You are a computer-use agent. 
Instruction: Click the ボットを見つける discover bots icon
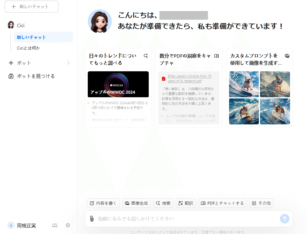(x=10, y=76)
